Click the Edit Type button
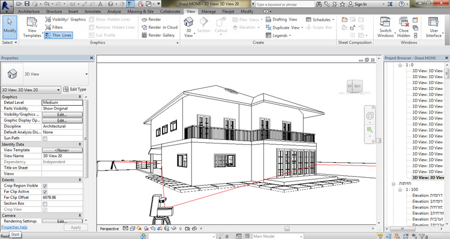 pyautogui.click(x=74, y=89)
